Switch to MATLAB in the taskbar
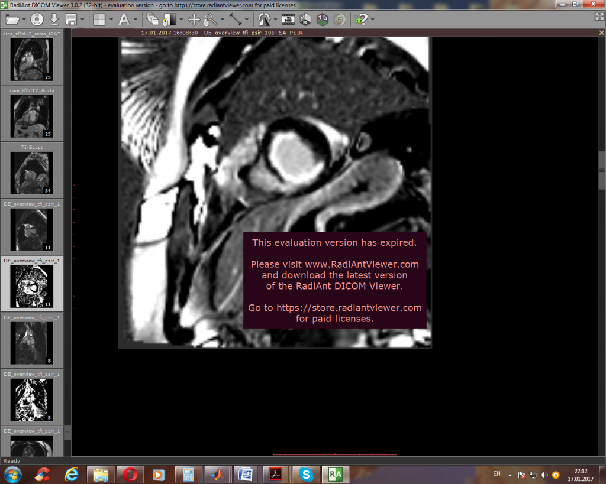606x484 pixels. tap(218, 475)
